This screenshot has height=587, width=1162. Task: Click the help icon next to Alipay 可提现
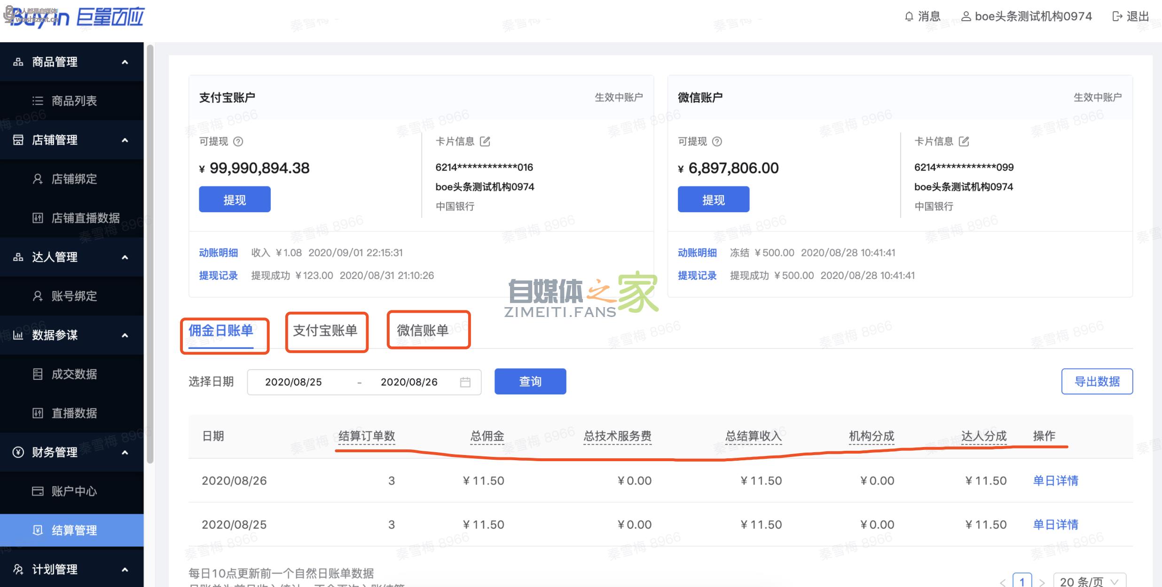(238, 141)
